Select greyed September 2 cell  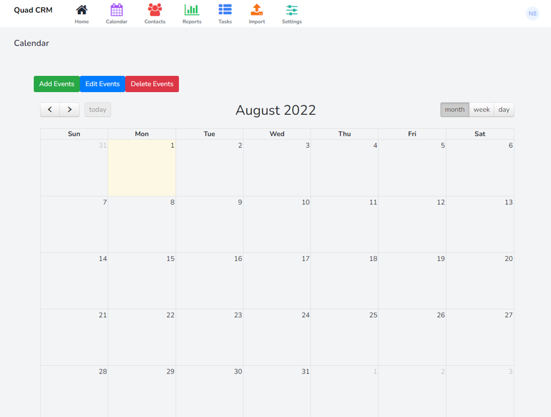click(x=412, y=391)
